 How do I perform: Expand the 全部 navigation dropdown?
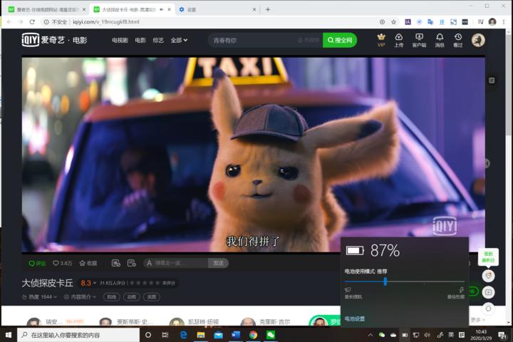(179, 41)
